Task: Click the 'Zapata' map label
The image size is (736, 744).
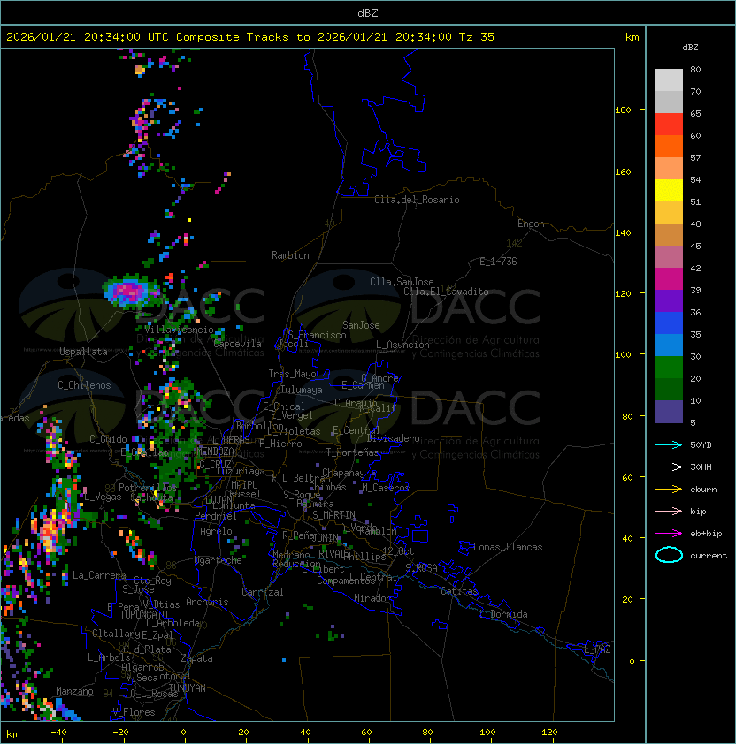Action: (x=196, y=658)
